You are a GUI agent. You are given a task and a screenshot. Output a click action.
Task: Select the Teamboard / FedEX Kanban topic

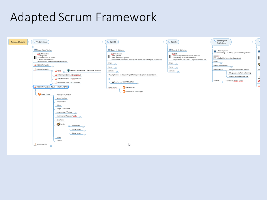[x=234, y=81]
